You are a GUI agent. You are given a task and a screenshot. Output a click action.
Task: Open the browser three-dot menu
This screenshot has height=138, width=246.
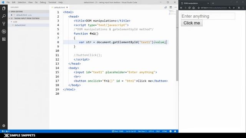(x=243, y=8)
